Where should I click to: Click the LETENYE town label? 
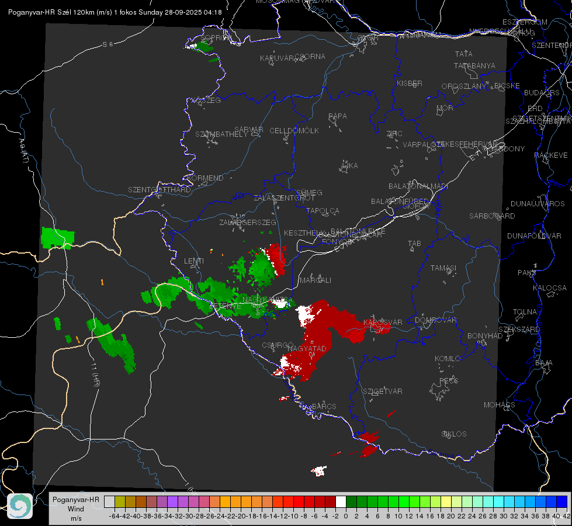pos(225,306)
